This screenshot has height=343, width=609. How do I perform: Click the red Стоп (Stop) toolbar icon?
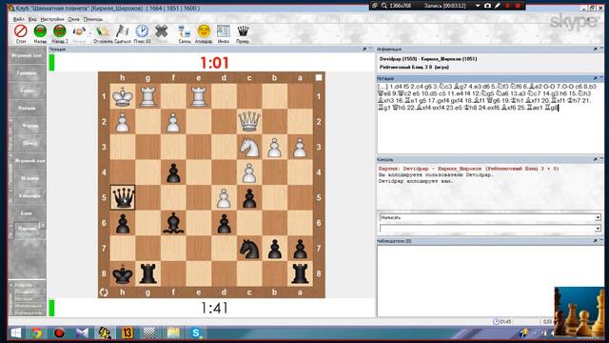pos(21,31)
